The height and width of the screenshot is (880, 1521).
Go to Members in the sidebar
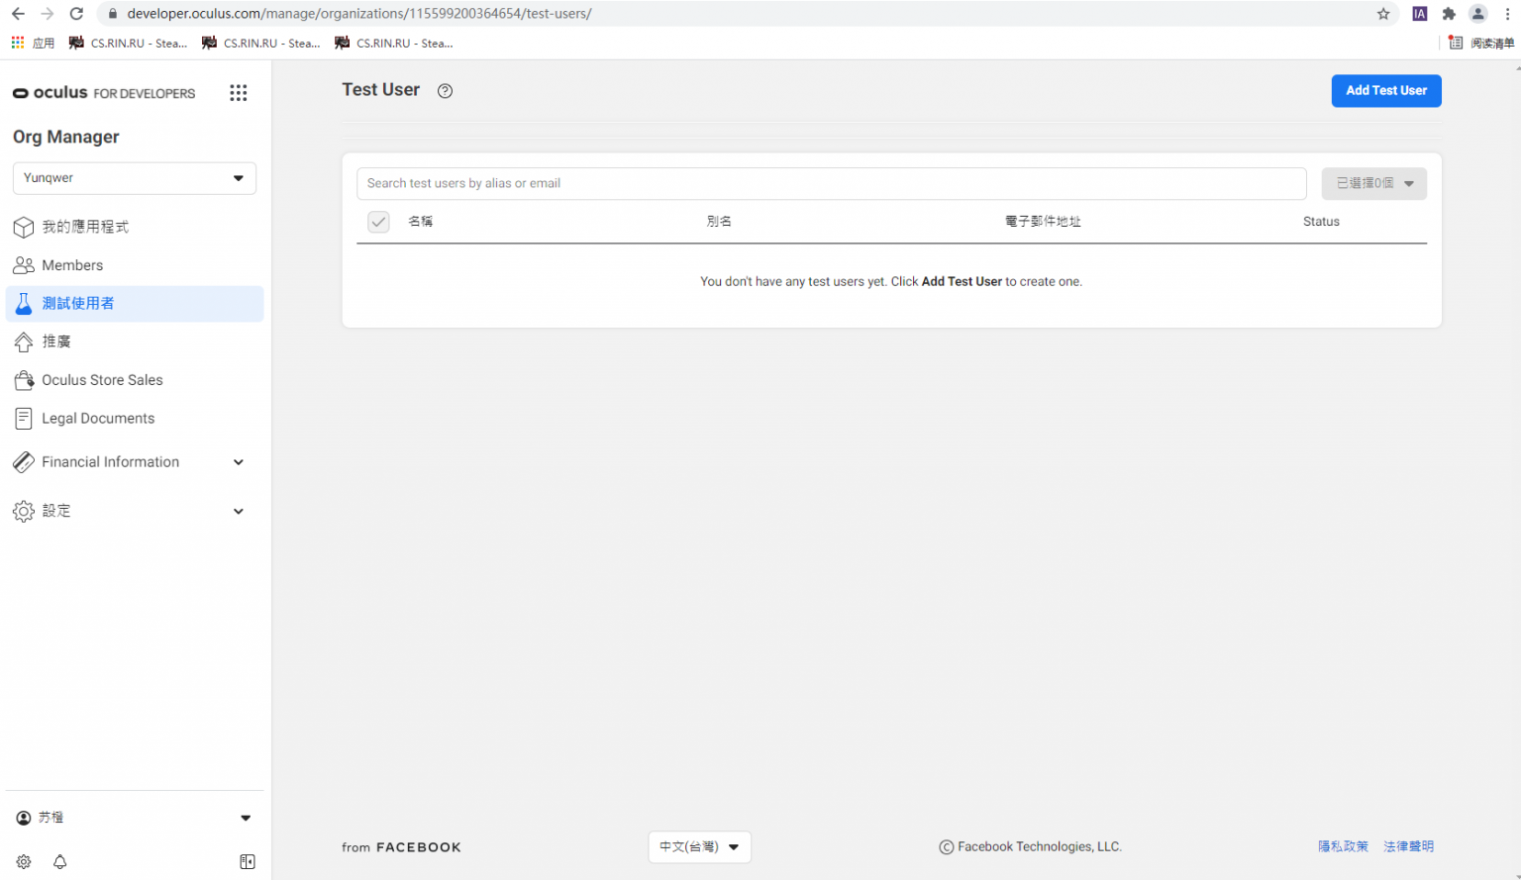click(72, 265)
